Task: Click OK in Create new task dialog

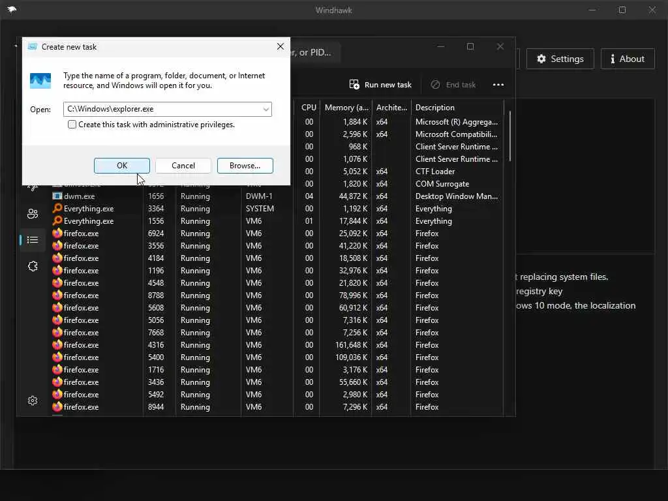Action: click(122, 166)
